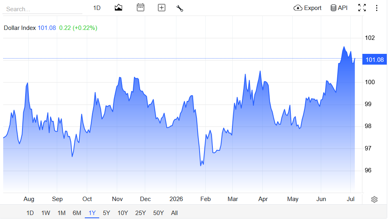Click the 97 y-axis label
388x219 pixels.
click(x=368, y=148)
